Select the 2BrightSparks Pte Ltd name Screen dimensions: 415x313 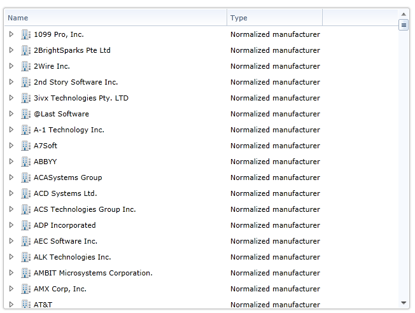(x=72, y=50)
